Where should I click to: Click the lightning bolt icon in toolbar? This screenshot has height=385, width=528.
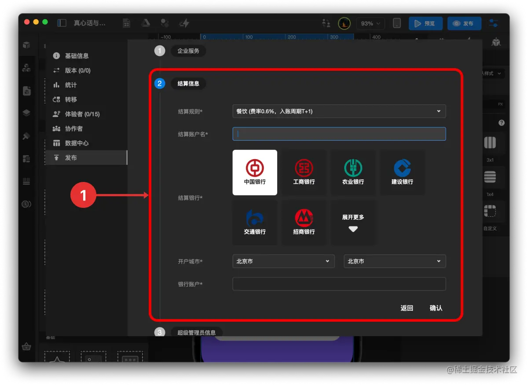[x=184, y=23]
